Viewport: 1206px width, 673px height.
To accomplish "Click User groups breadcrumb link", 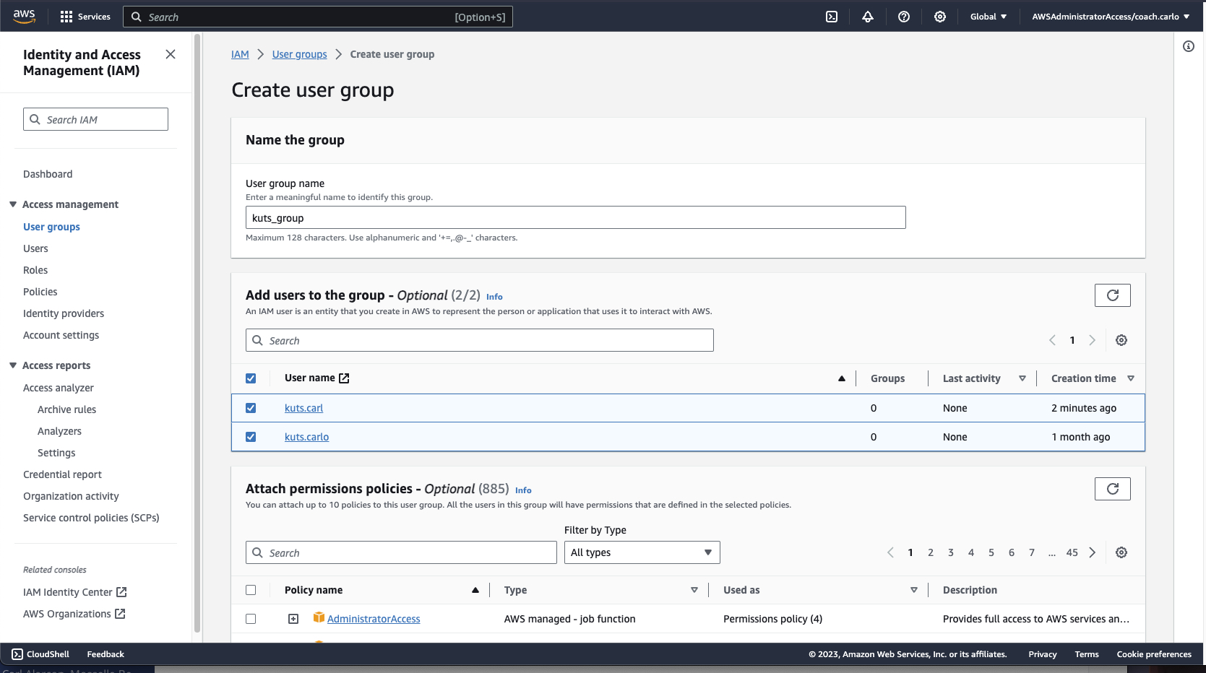I will 299,54.
